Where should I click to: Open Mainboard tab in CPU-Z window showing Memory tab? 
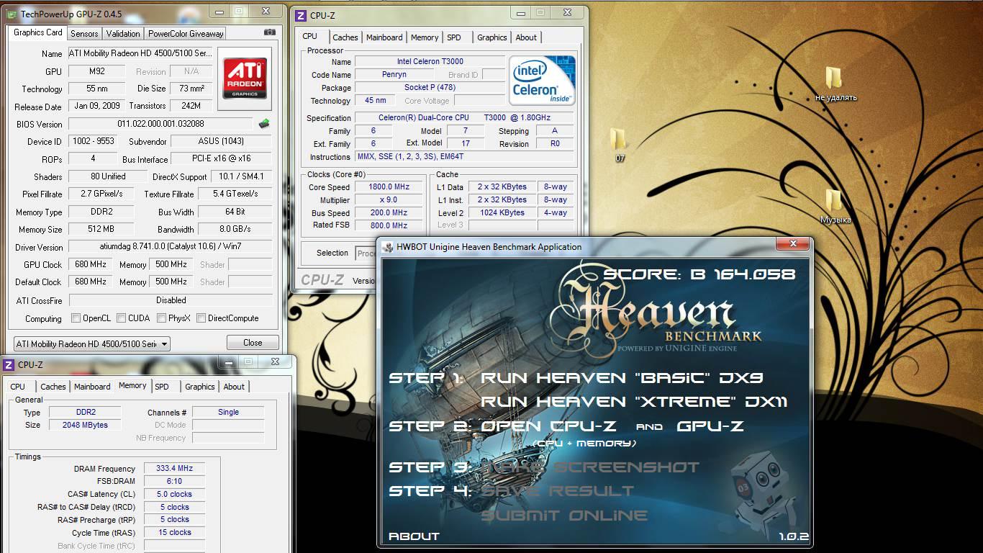click(92, 387)
